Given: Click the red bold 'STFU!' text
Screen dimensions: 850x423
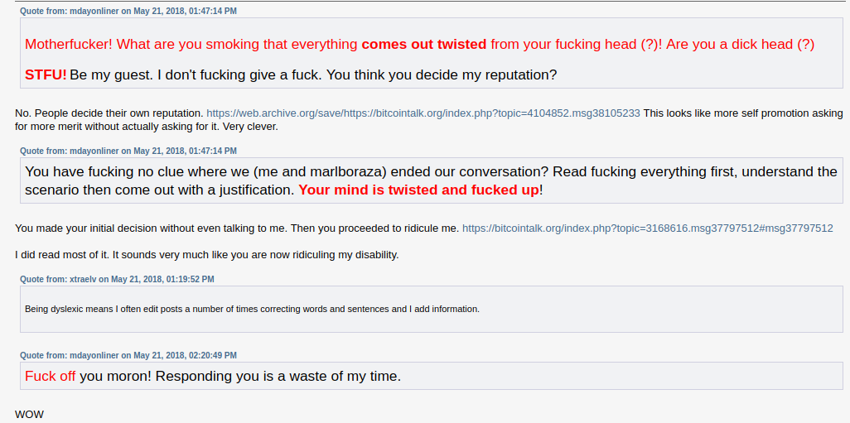Looking at the screenshot, I should (46, 75).
